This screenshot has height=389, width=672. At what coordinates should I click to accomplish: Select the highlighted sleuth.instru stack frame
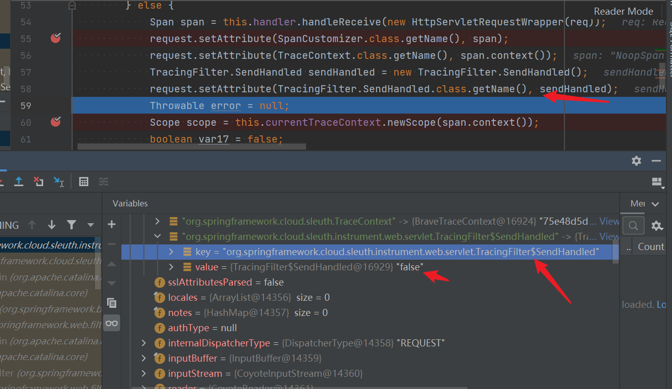point(51,245)
